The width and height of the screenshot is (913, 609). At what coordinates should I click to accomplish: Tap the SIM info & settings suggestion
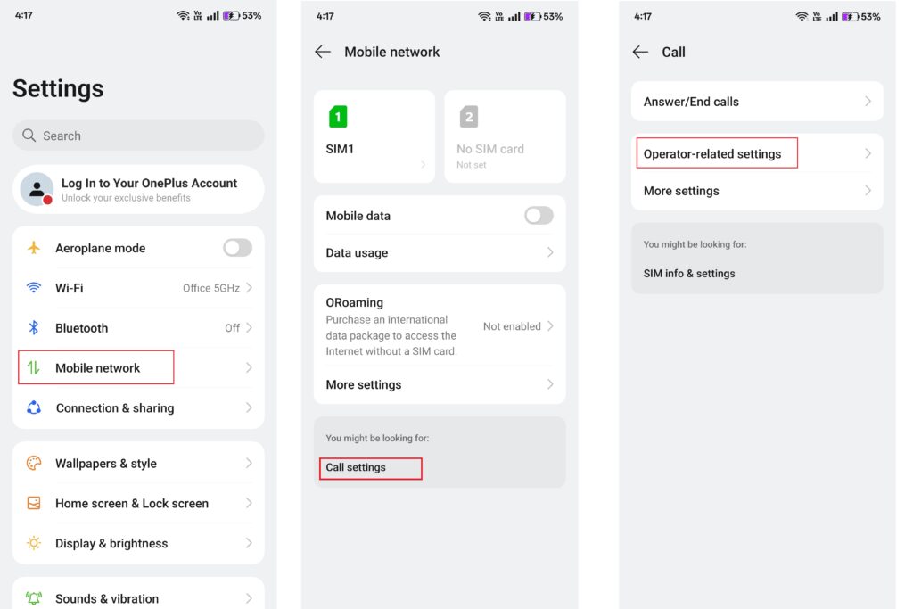(689, 274)
